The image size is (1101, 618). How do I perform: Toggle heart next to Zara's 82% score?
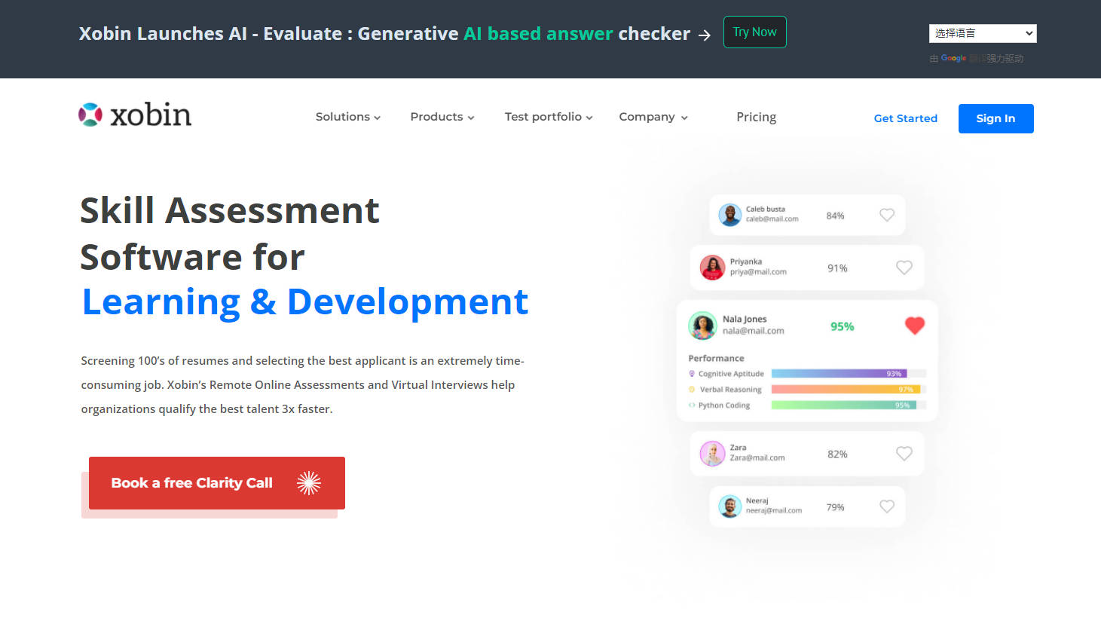[x=904, y=454]
